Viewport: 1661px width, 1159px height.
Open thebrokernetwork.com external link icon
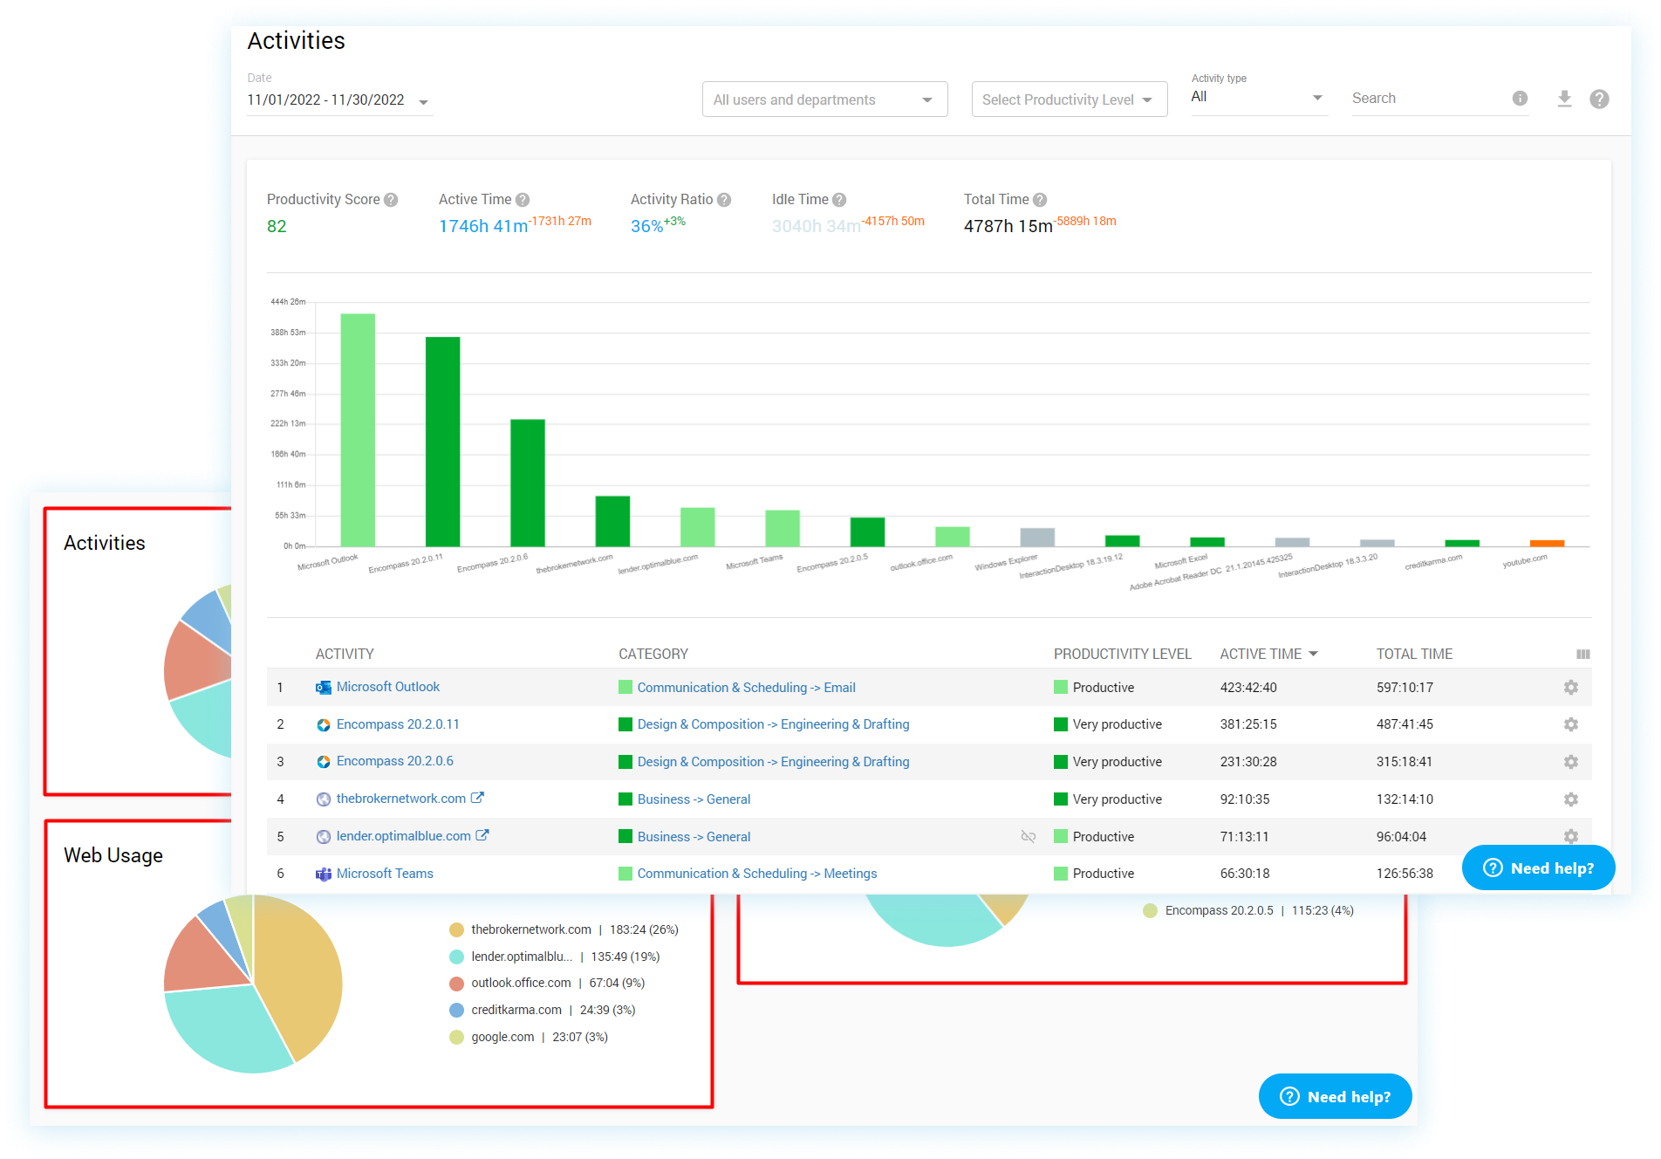tap(477, 798)
